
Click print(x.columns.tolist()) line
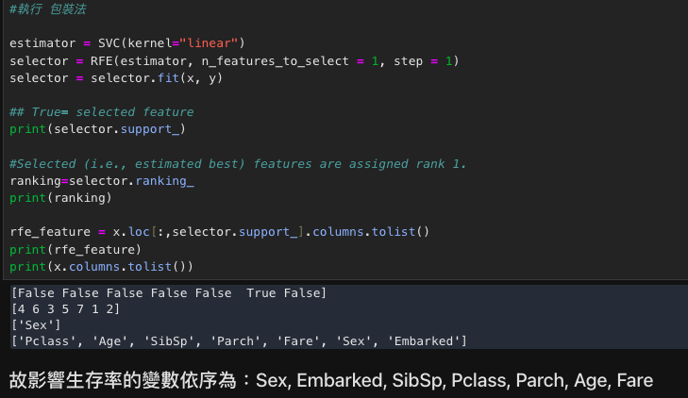click(x=101, y=267)
